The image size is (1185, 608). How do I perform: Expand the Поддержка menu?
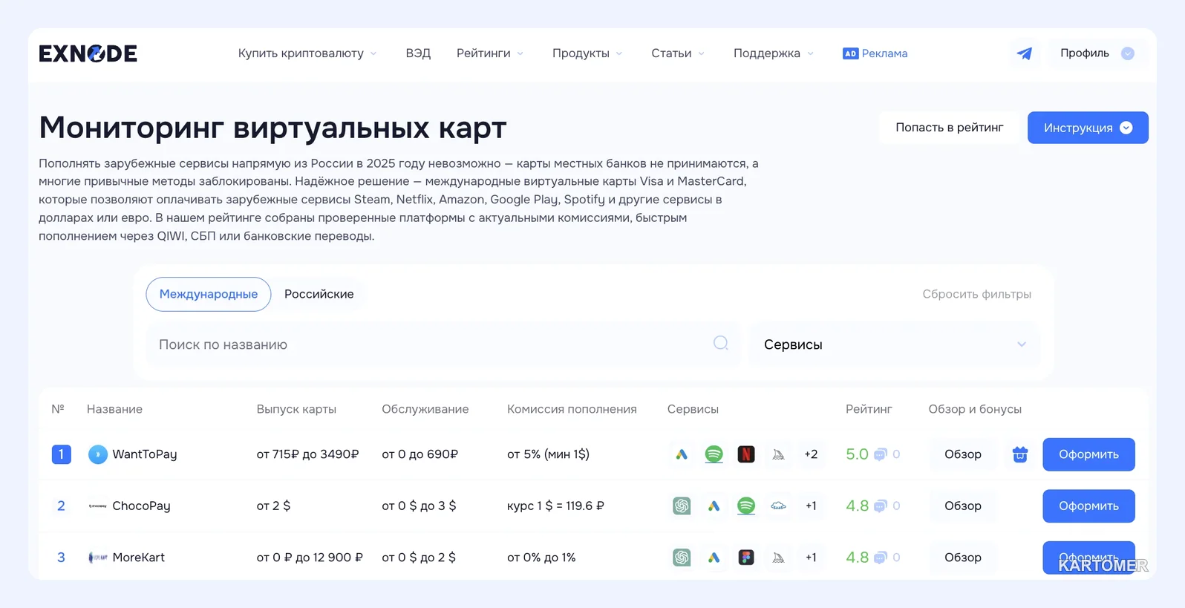pyautogui.click(x=774, y=53)
